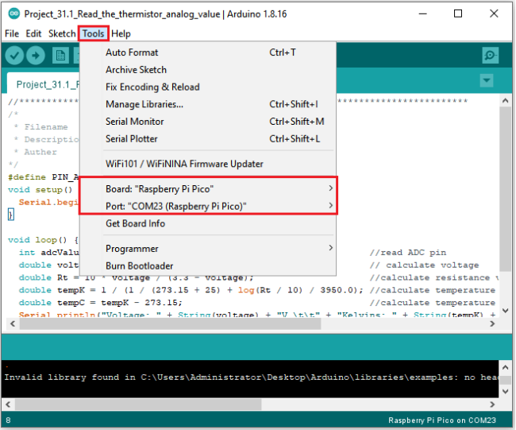Open the Edit menu
This screenshot has width=516, height=430.
33,33
